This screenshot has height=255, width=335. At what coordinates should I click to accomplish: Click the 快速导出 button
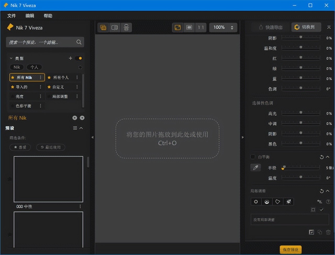tap(271, 27)
